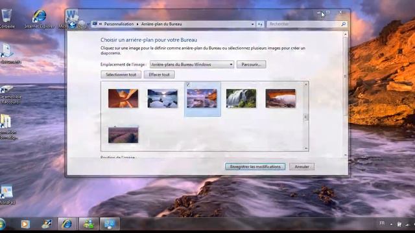Select the removable disk (Raccourci) desktop shortcut
Viewport: 415px width, 233px height.
coord(10,94)
